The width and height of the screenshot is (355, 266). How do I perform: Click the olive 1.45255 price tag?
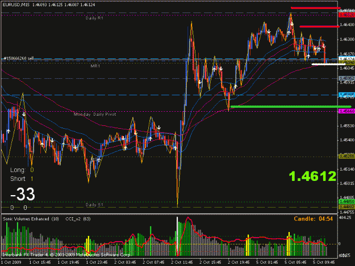coord(346,156)
